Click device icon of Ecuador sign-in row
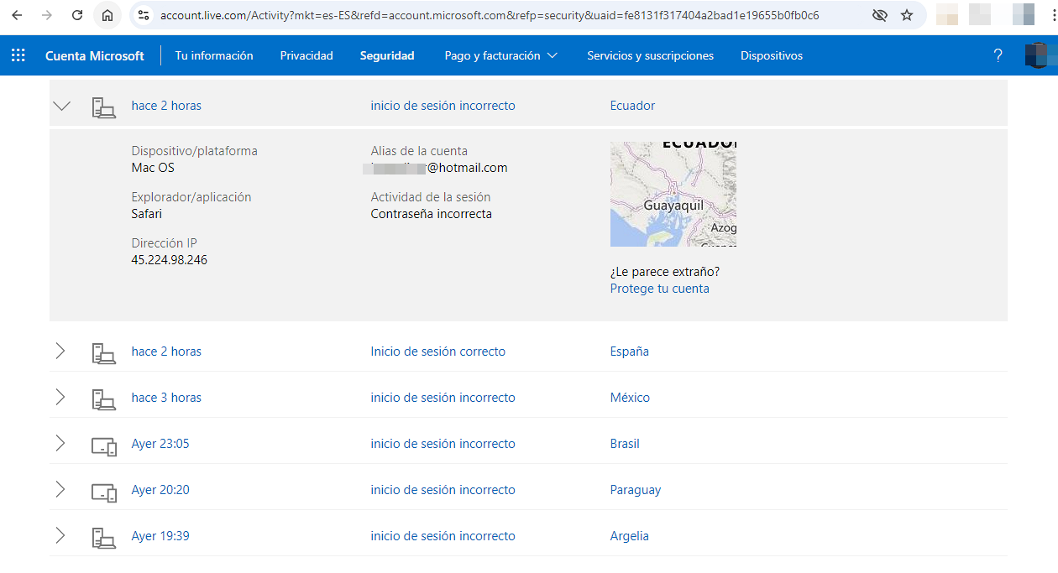Screen dimensions: 1058x573 [103, 107]
